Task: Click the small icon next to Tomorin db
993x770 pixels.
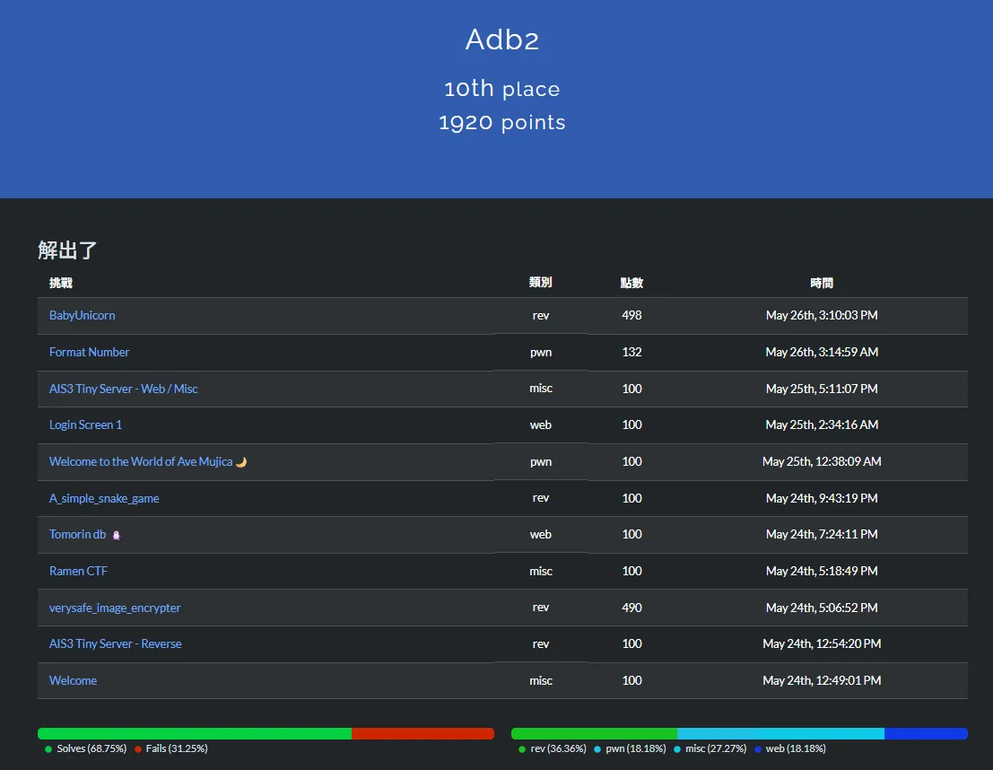Action: point(116,535)
